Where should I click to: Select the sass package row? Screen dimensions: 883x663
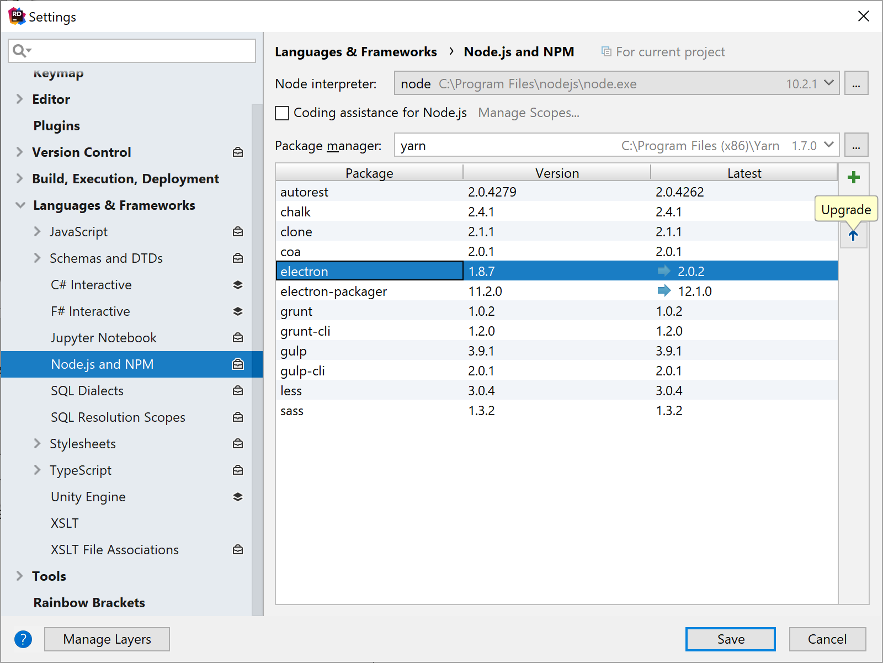557,410
